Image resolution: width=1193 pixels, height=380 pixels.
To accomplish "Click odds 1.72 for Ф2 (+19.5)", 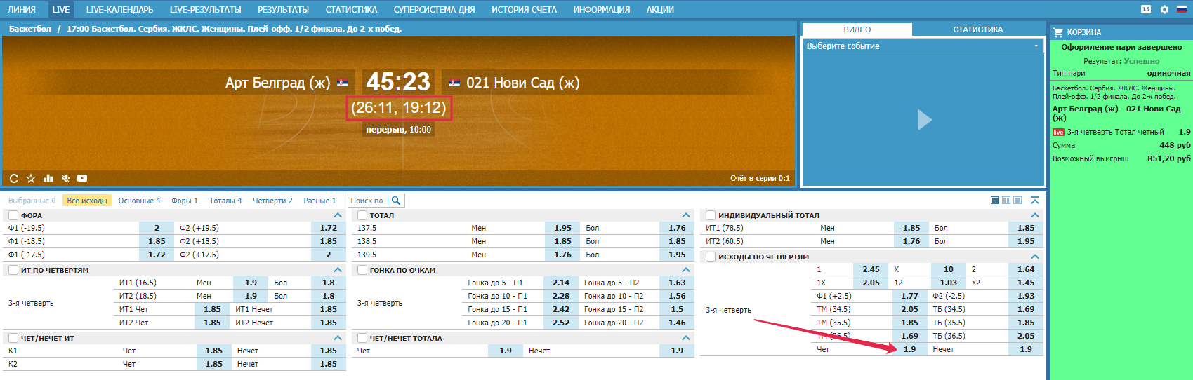I will (x=328, y=228).
